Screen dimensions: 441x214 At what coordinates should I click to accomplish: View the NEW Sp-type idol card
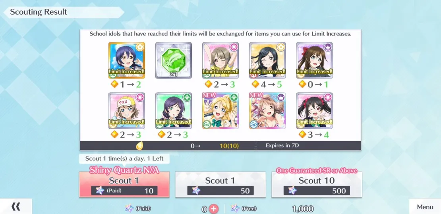267,111
